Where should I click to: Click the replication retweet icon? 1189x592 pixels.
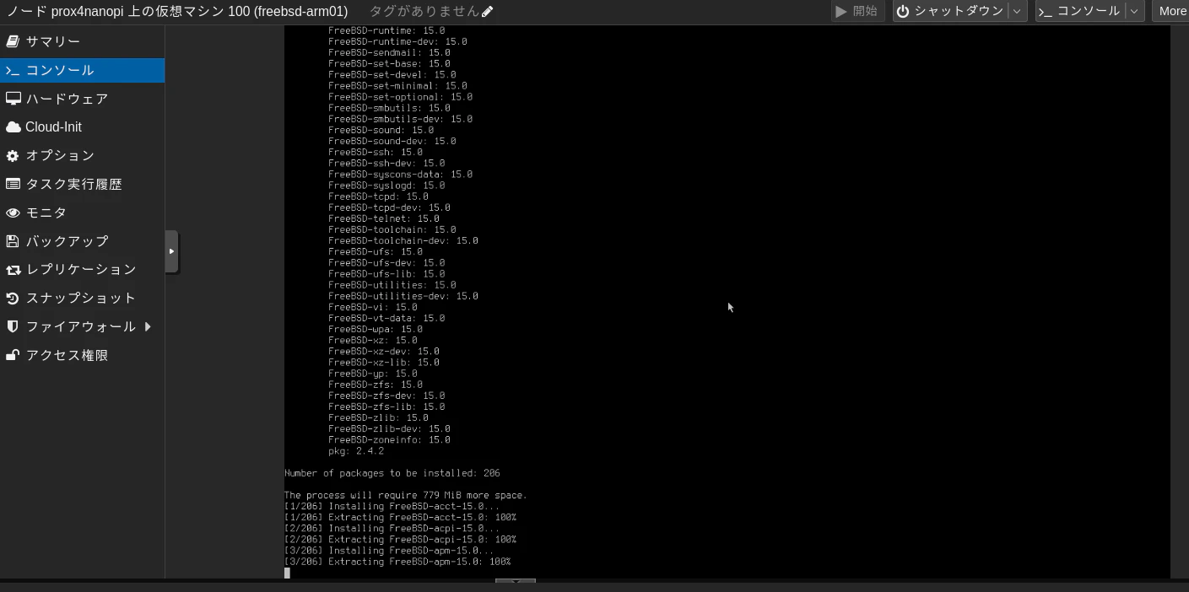tap(13, 270)
